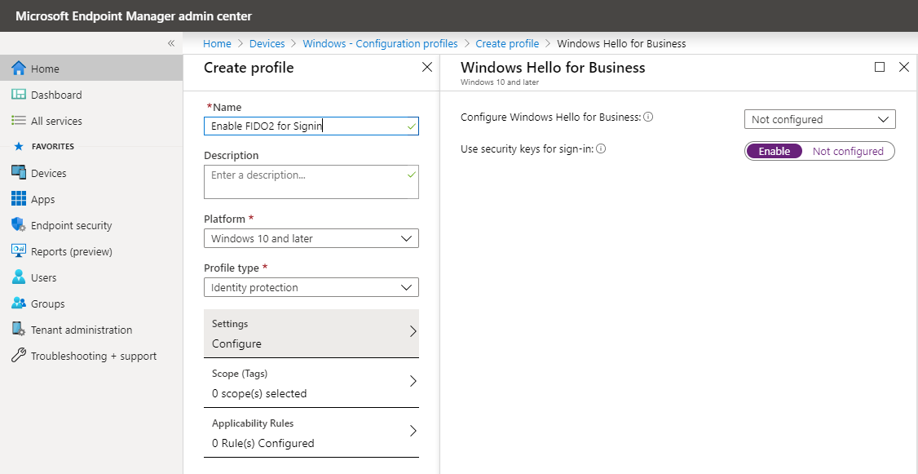Open the Profile type dropdown
Viewport: 918px width, 474px height.
point(311,287)
